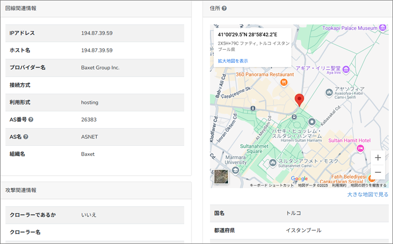Image resolution: width=393 pixels, height=244 pixels.
Task: Click country value トルコ
Action: (293, 213)
